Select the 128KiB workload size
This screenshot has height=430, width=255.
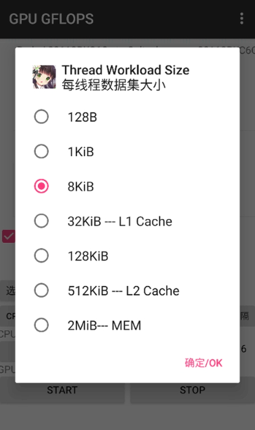click(x=127, y=256)
